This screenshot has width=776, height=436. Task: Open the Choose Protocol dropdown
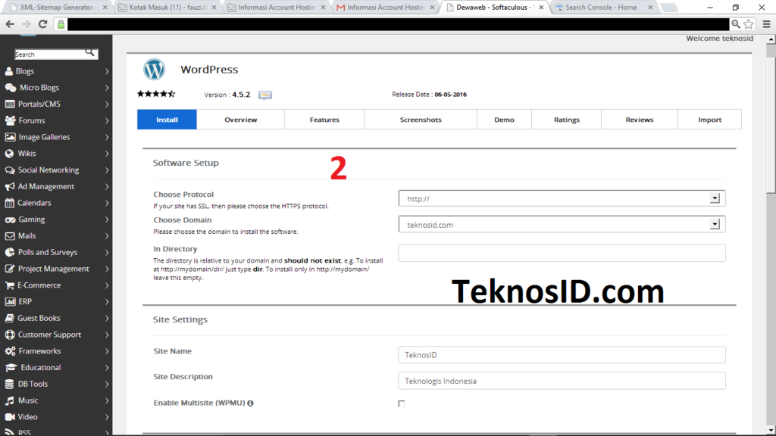click(562, 198)
